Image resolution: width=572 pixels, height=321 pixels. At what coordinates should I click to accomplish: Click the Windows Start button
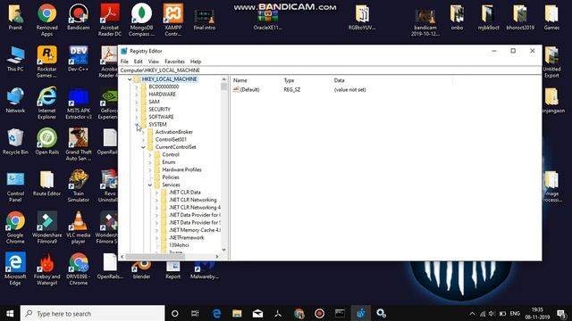[x=10, y=313]
